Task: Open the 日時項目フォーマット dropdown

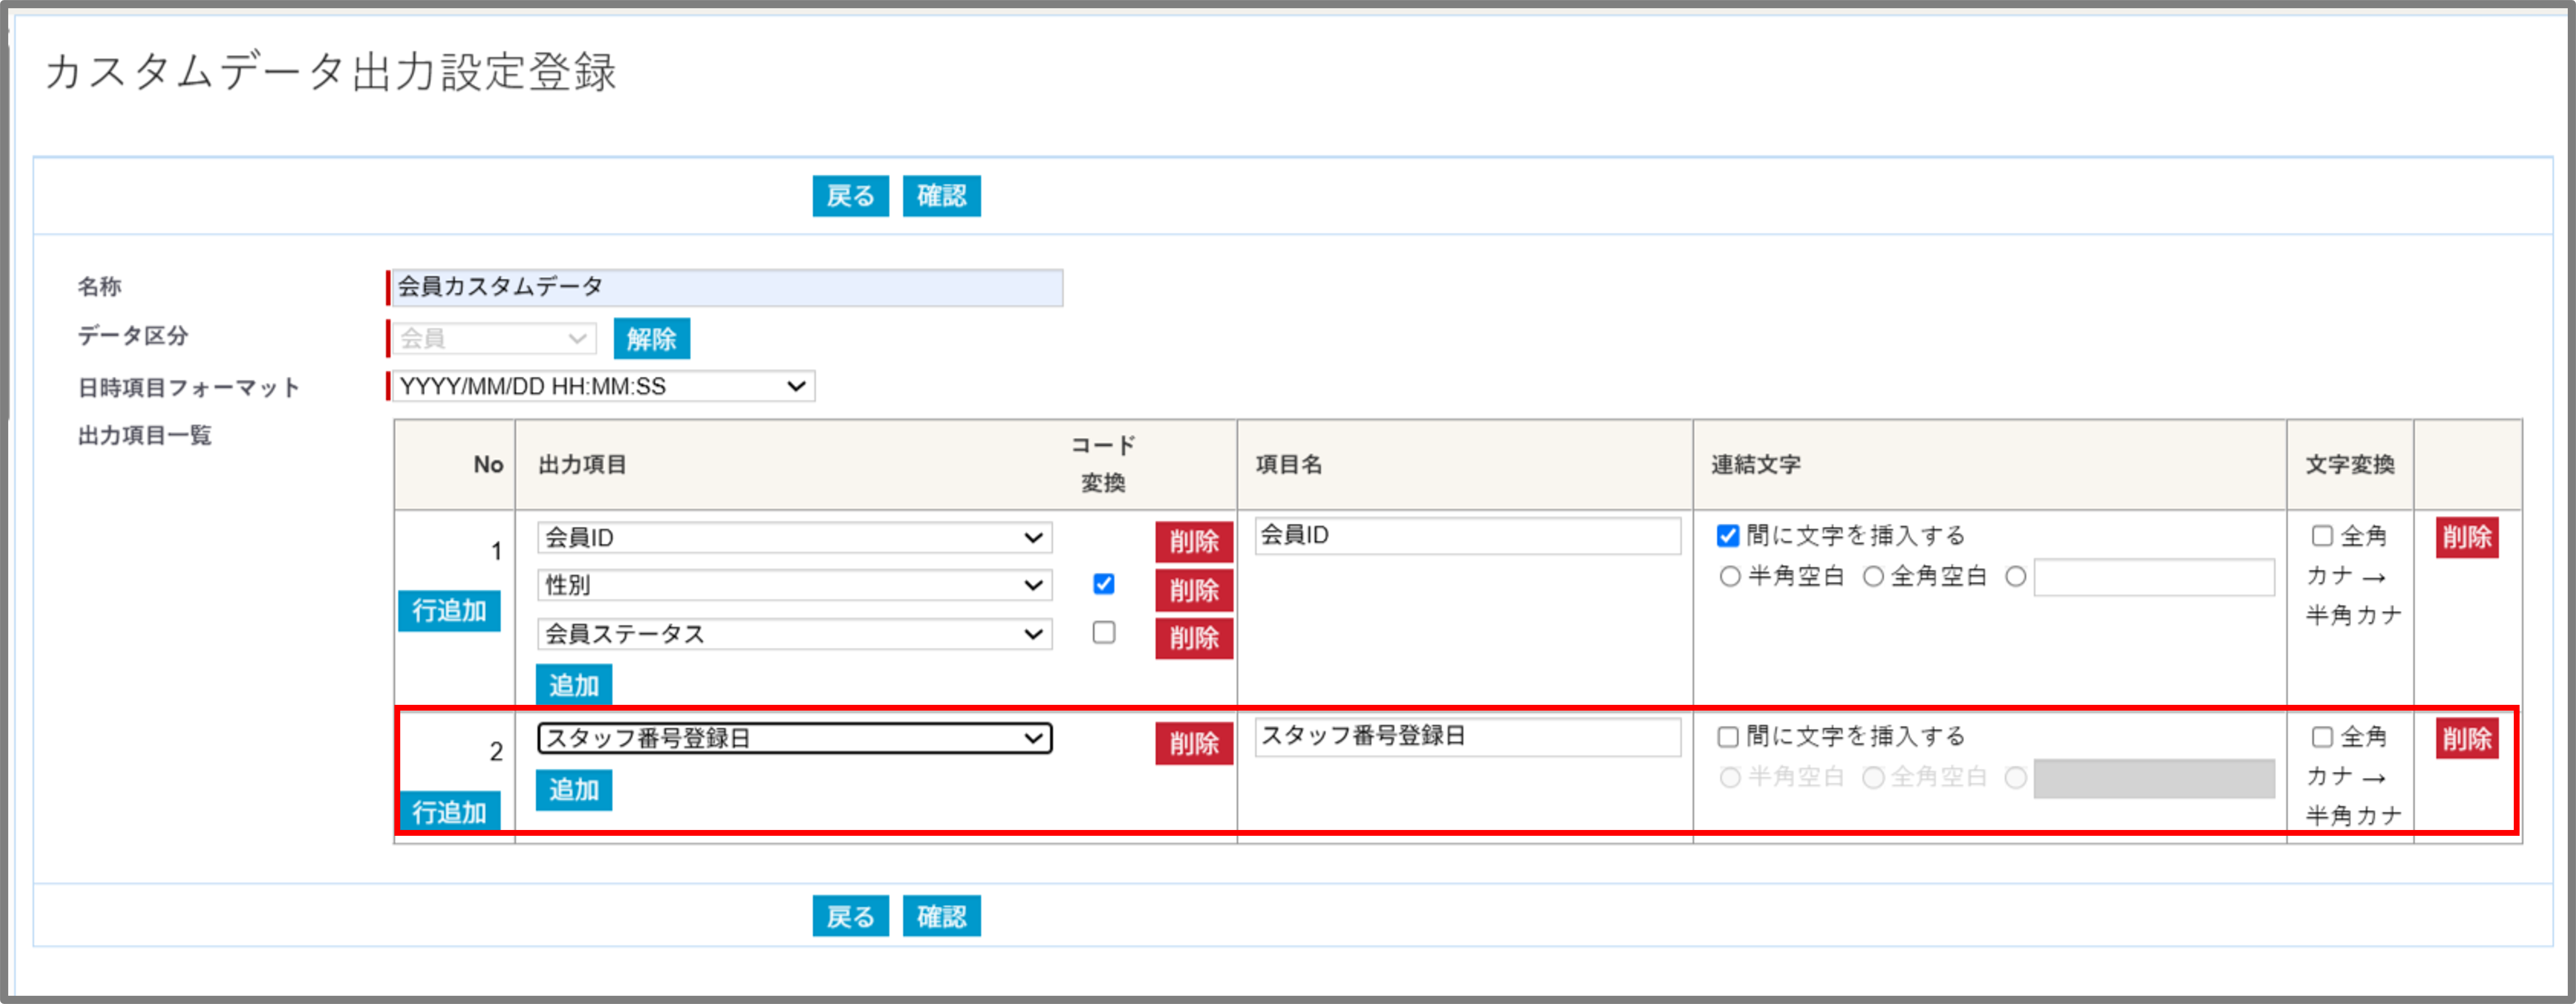Action: click(x=603, y=386)
